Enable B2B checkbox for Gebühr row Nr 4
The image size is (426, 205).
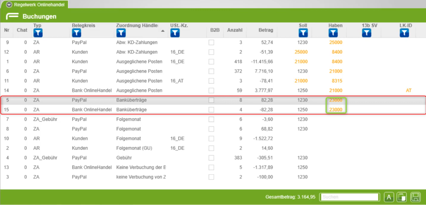pos(211,158)
